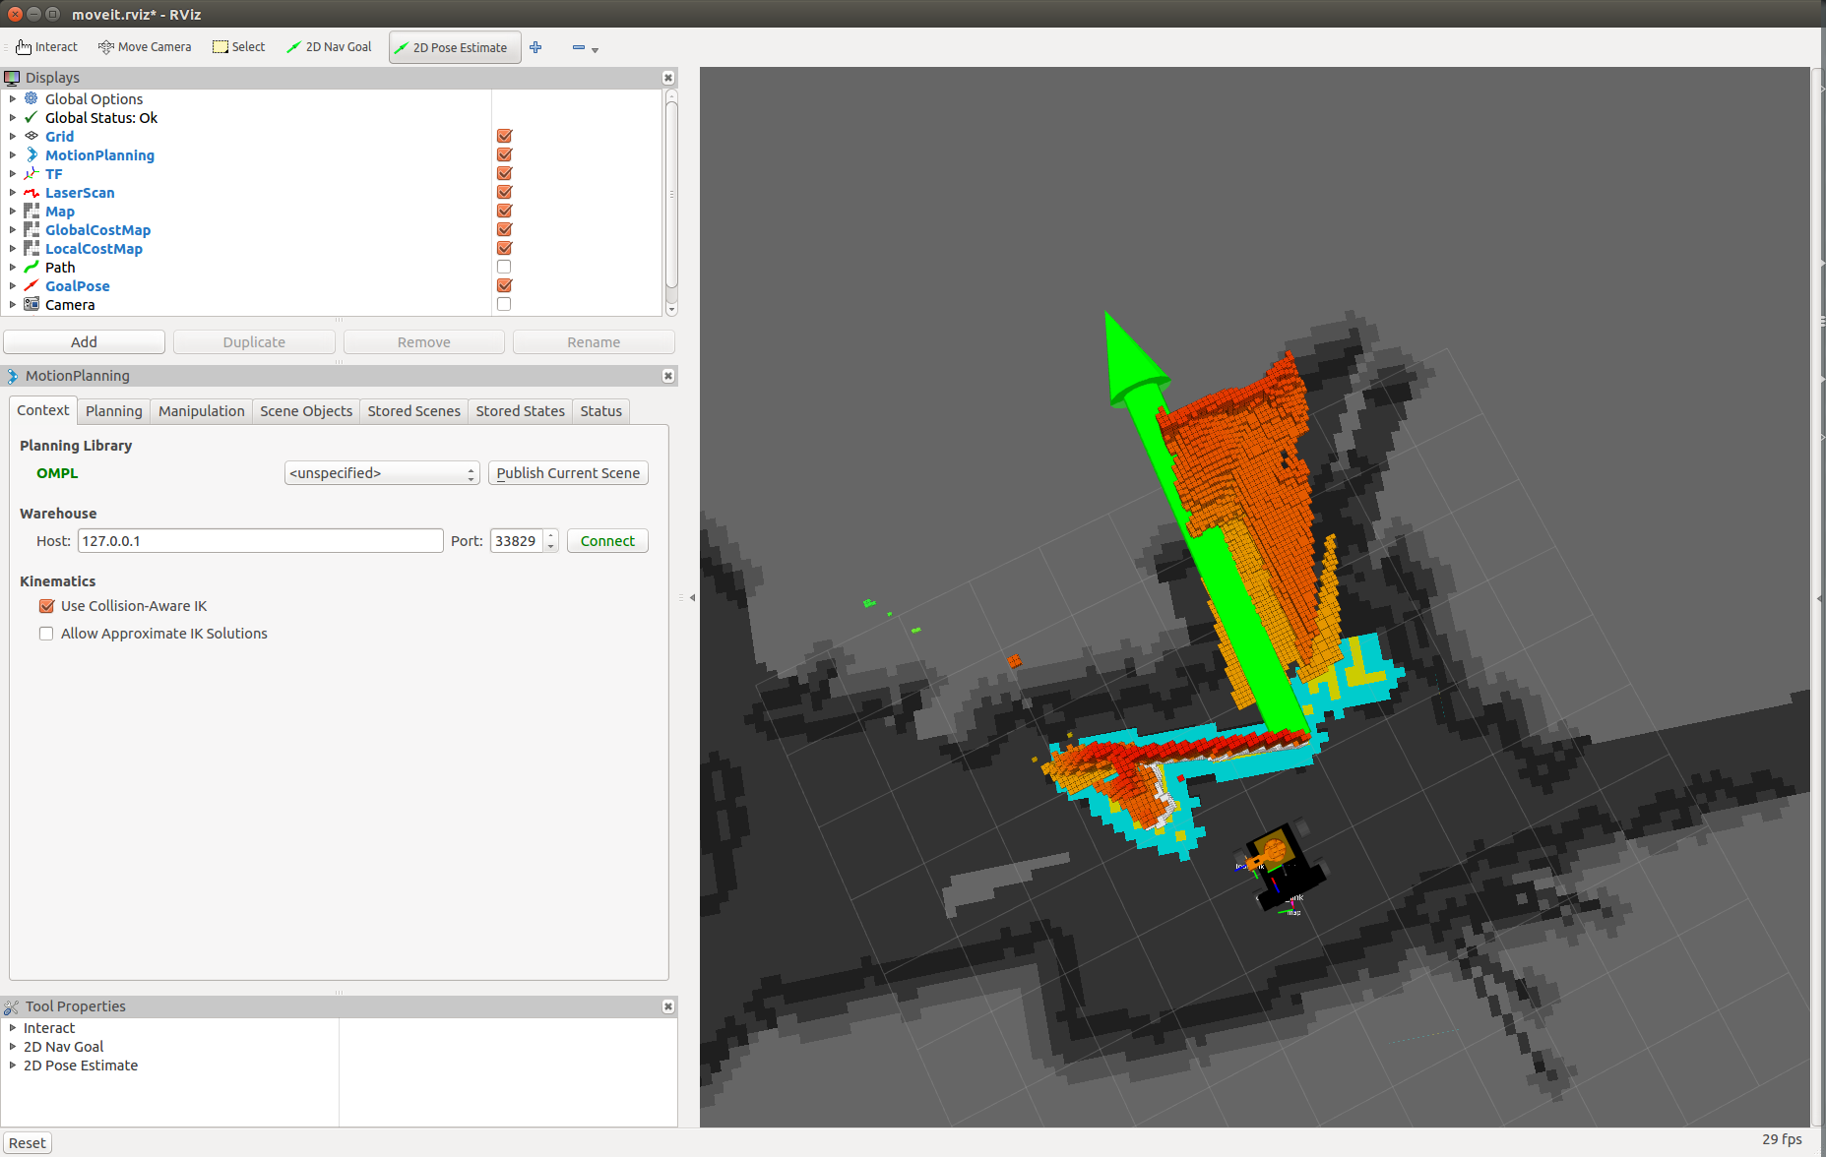Click the LaserScan display icon
1826x1157 pixels.
pos(31,193)
